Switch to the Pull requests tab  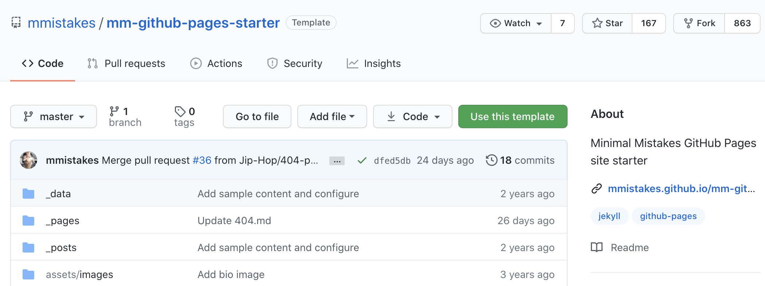[x=126, y=63]
